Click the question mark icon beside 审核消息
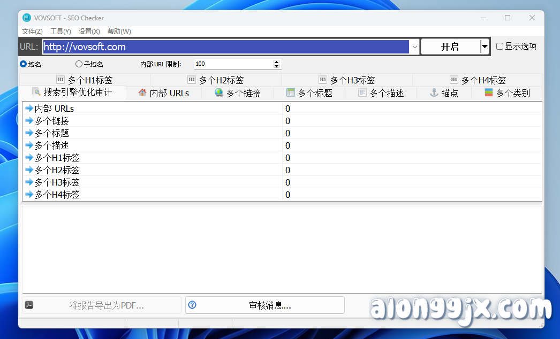560x339 pixels. (192, 305)
